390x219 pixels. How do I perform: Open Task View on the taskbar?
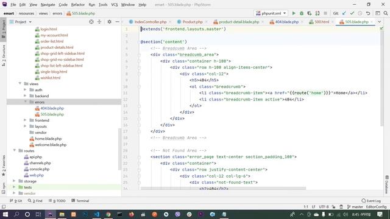38,214
